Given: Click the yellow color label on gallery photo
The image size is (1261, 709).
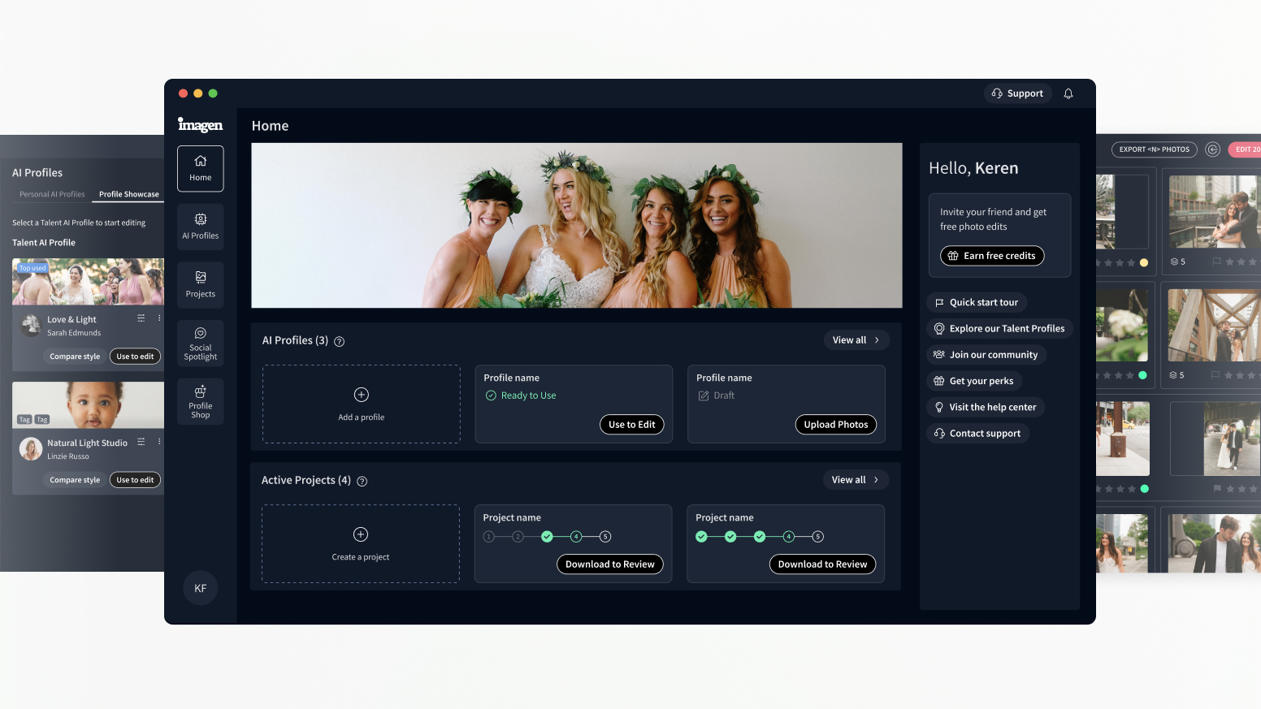Looking at the screenshot, I should tap(1144, 262).
